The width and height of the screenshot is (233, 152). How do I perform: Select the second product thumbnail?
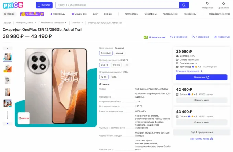pos(8,68)
